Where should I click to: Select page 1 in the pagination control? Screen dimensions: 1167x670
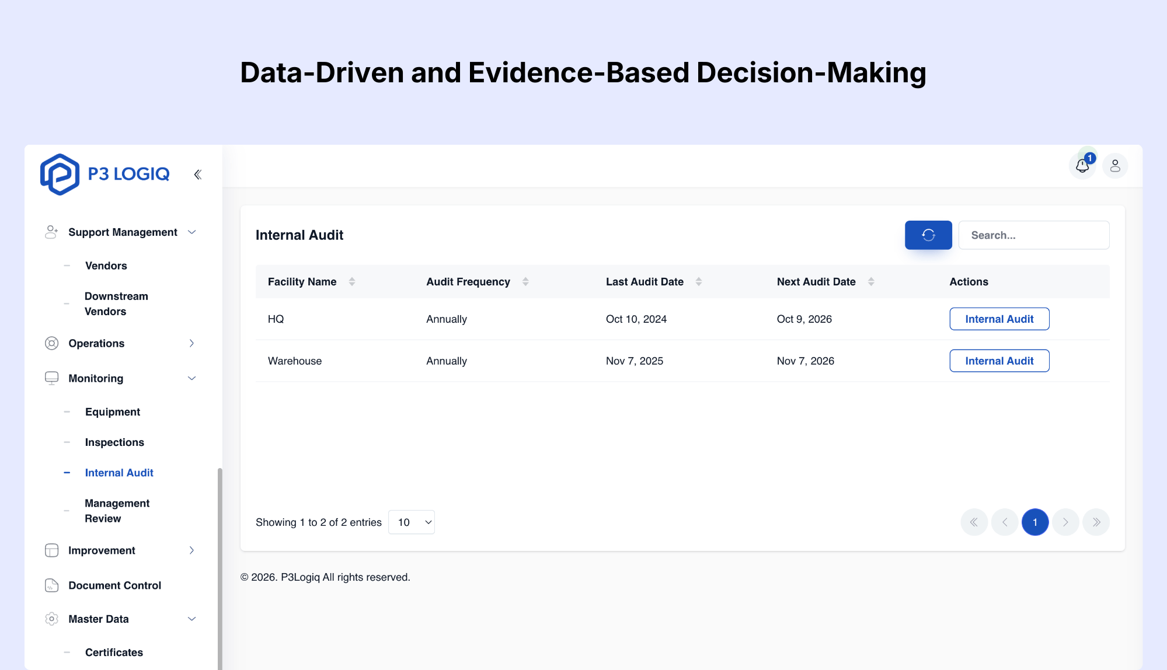click(1035, 522)
